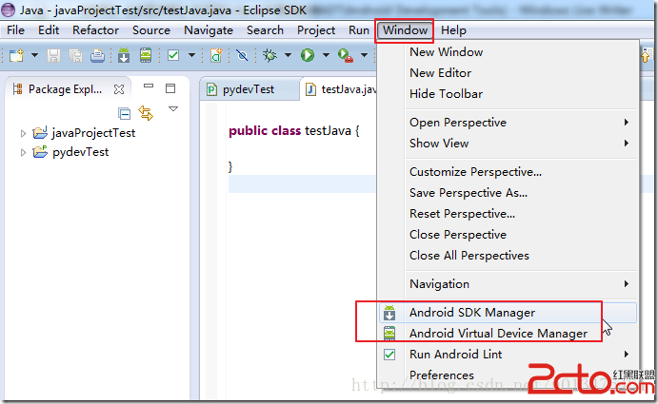
Task: Choose Customize Perspective... menu item
Action: pos(508,172)
